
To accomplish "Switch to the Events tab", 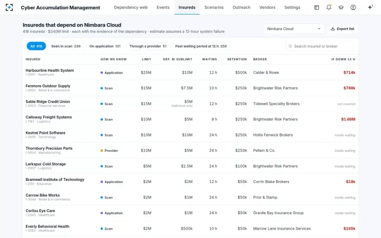I will [x=163, y=7].
